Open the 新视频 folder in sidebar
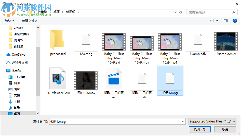The image size is (241, 136). 16,46
